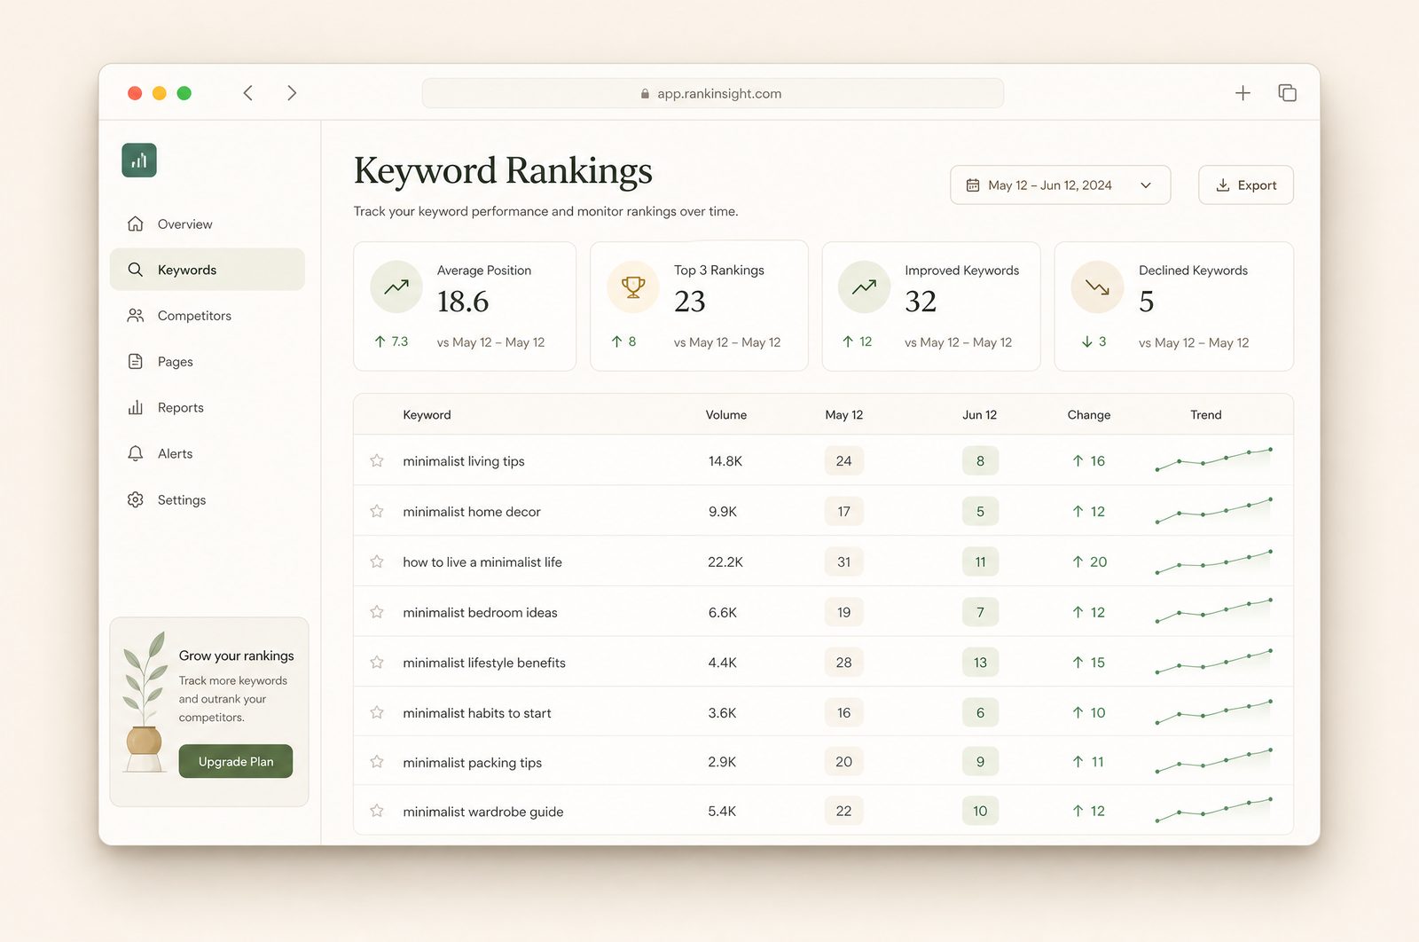Viewport: 1419px width, 942px height.
Task: Sort by the Keyword column header
Action: click(x=427, y=414)
